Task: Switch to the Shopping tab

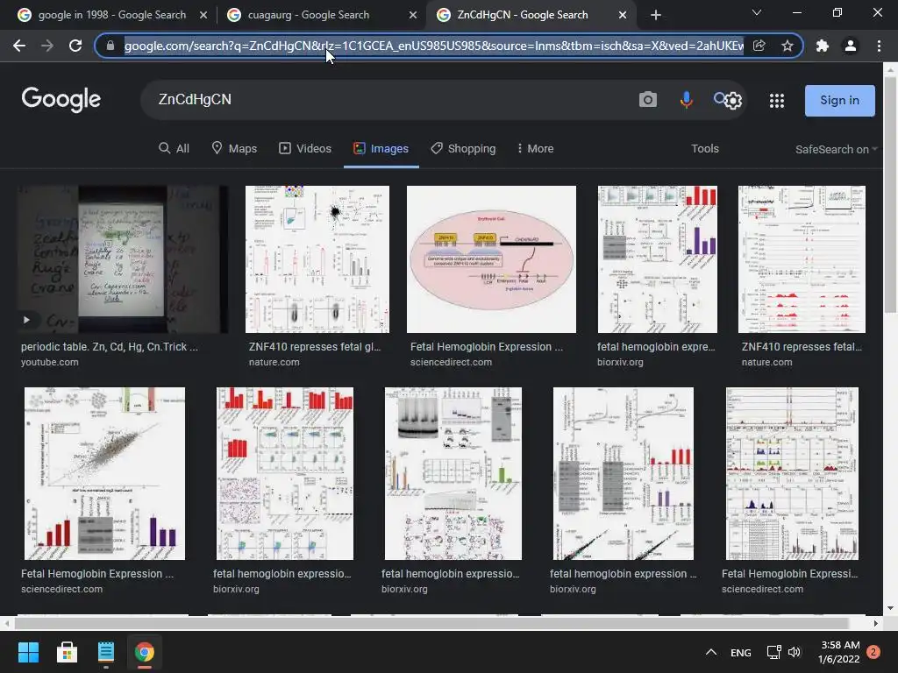Action: coord(463,149)
